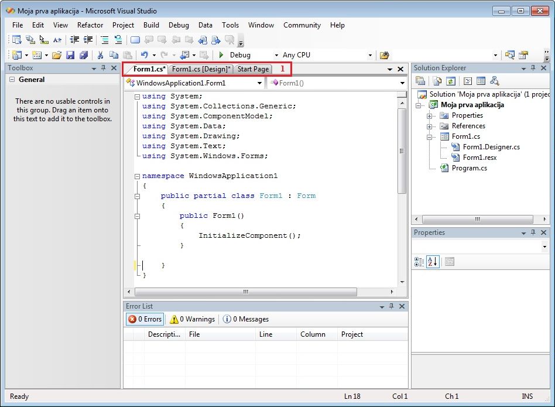Image resolution: width=555 pixels, height=407 pixels.
Task: Collapse the Form1.cs node in Solution Explorer
Action: point(429,137)
